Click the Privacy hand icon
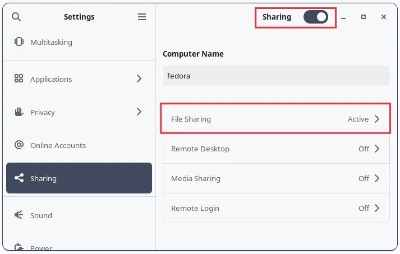 click(x=19, y=112)
